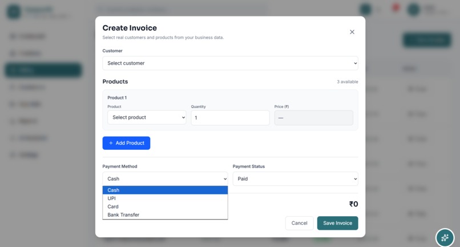Screen dimensions: 460x247
Task: Click the disabled Price field
Action: [x=313, y=118]
